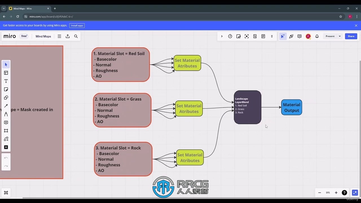Image resolution: width=361 pixels, height=203 pixels.
Task: Open the Shapes tool
Action: pyautogui.click(x=6, y=98)
